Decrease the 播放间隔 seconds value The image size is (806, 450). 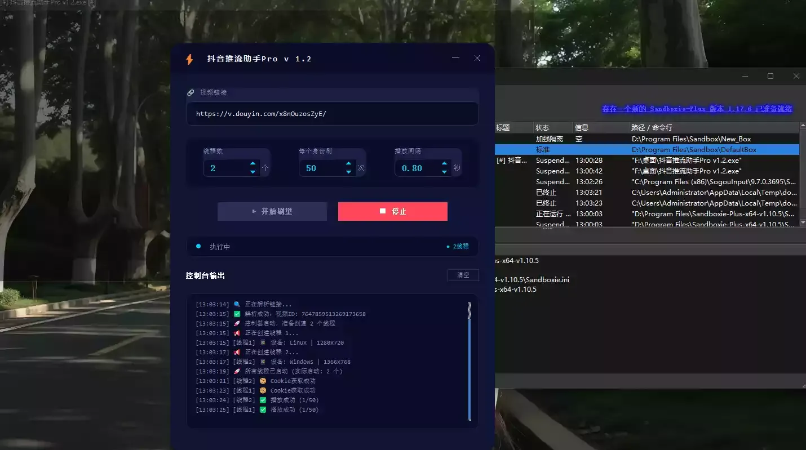coord(444,172)
